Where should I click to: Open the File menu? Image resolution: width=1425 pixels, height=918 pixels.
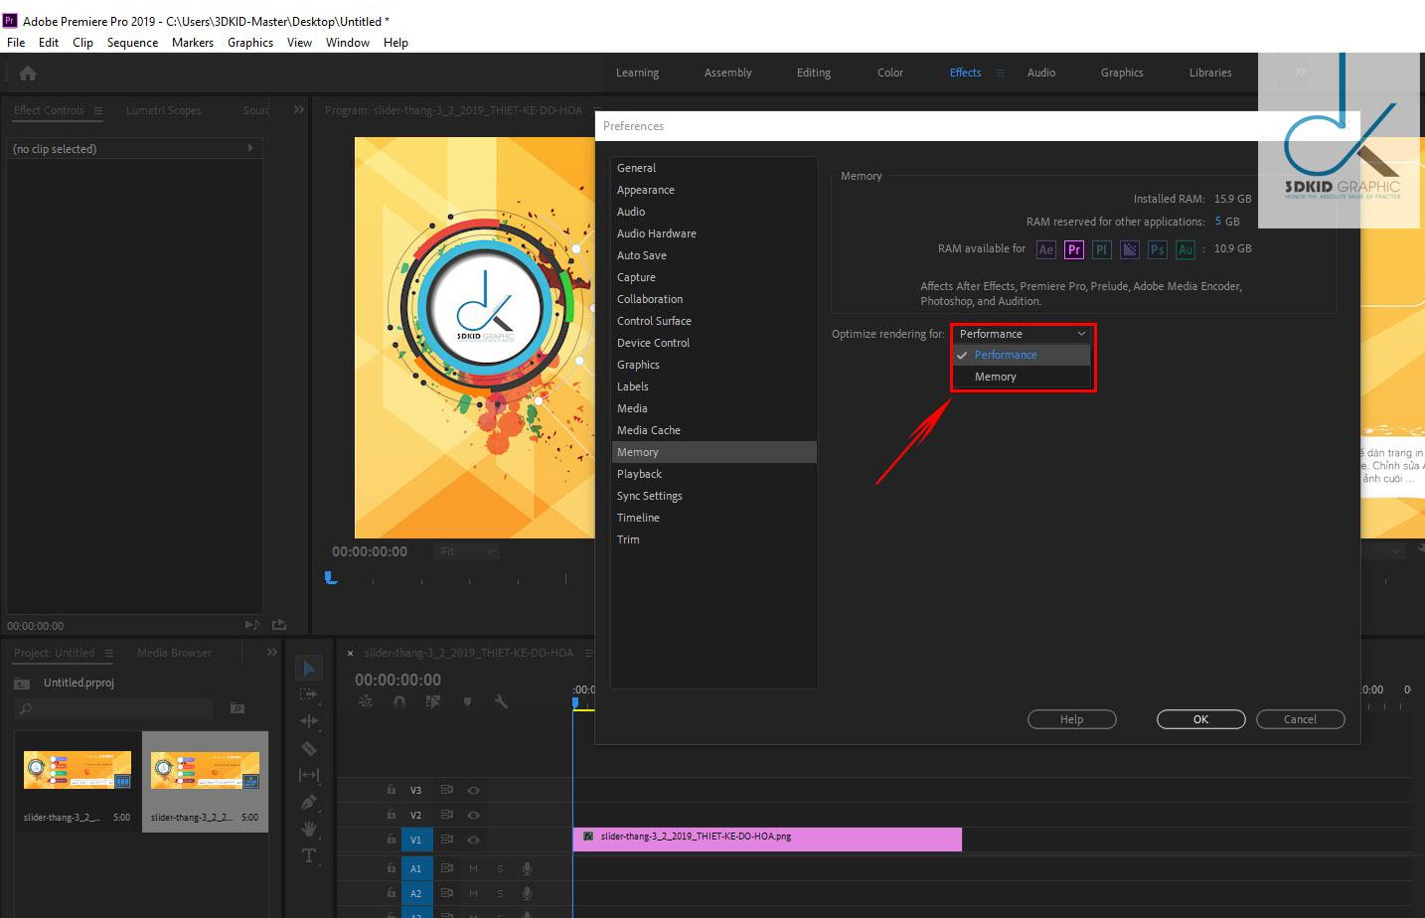pyautogui.click(x=16, y=43)
